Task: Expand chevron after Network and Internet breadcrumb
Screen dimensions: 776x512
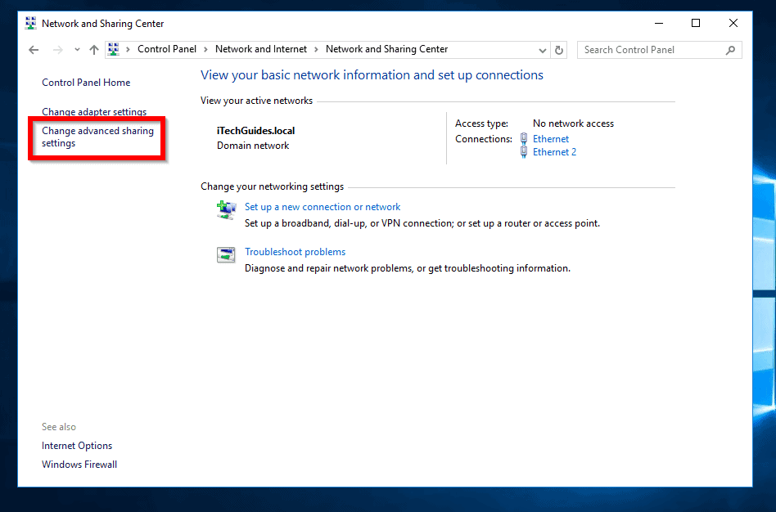Action: 316,49
